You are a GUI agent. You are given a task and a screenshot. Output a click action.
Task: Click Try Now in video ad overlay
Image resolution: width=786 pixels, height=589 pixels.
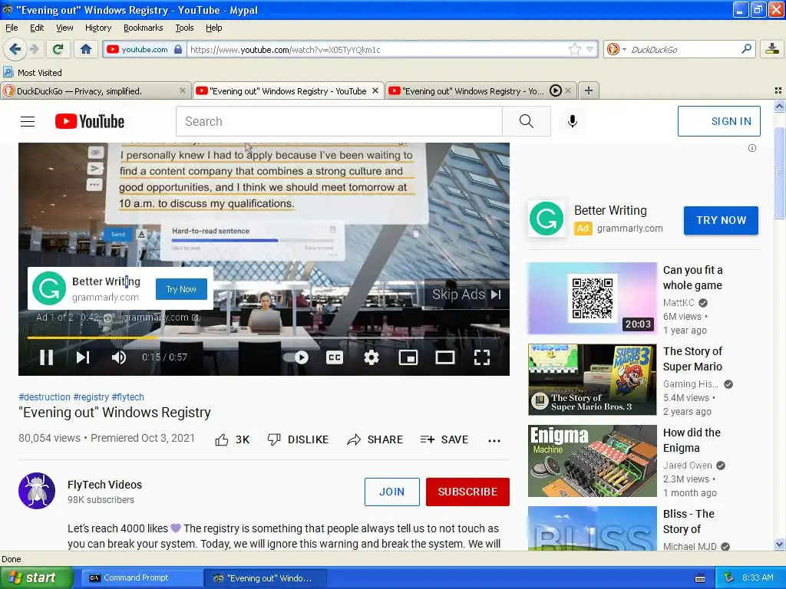(x=181, y=289)
